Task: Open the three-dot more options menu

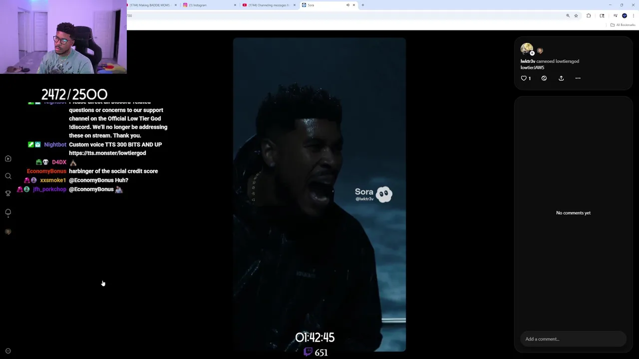Action: coord(578,78)
